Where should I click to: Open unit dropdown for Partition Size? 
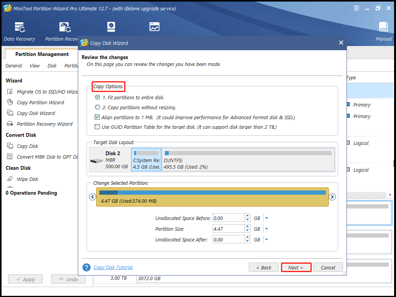pyautogui.click(x=266, y=229)
